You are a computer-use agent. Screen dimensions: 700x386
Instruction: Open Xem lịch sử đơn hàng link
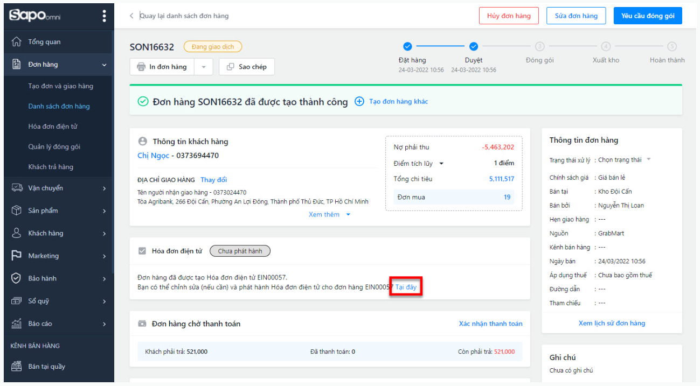(x=612, y=323)
